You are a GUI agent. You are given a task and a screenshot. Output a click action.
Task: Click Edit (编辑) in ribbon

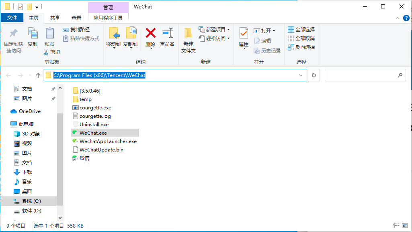pyautogui.click(x=262, y=40)
